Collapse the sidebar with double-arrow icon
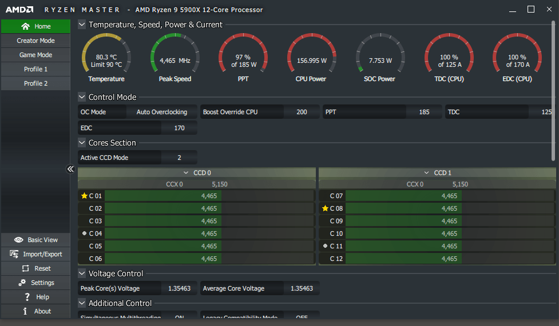 [x=70, y=169]
